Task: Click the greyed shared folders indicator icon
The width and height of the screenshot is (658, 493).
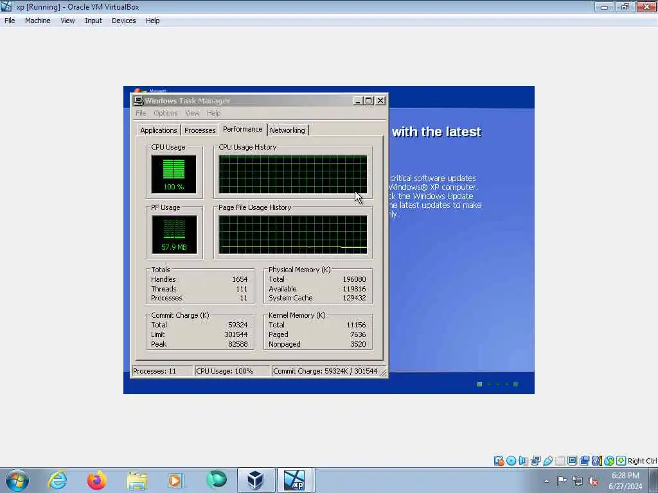Action: (x=560, y=461)
